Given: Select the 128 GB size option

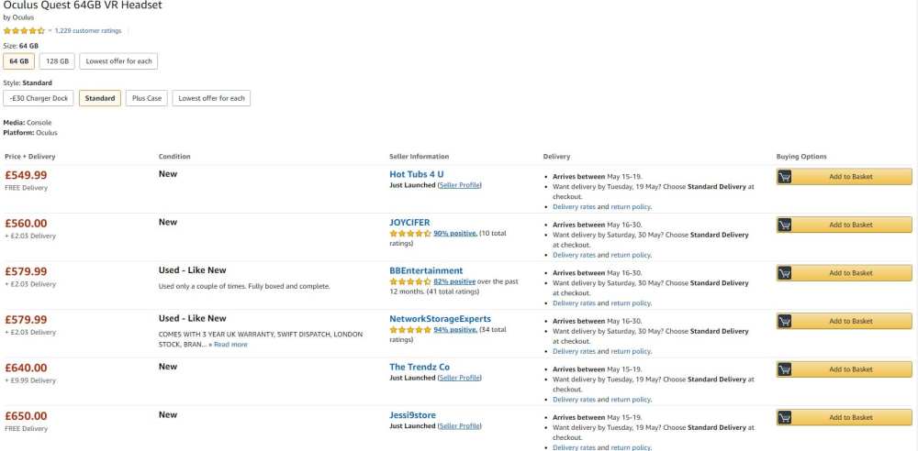Looking at the screenshot, I should pyautogui.click(x=57, y=61).
